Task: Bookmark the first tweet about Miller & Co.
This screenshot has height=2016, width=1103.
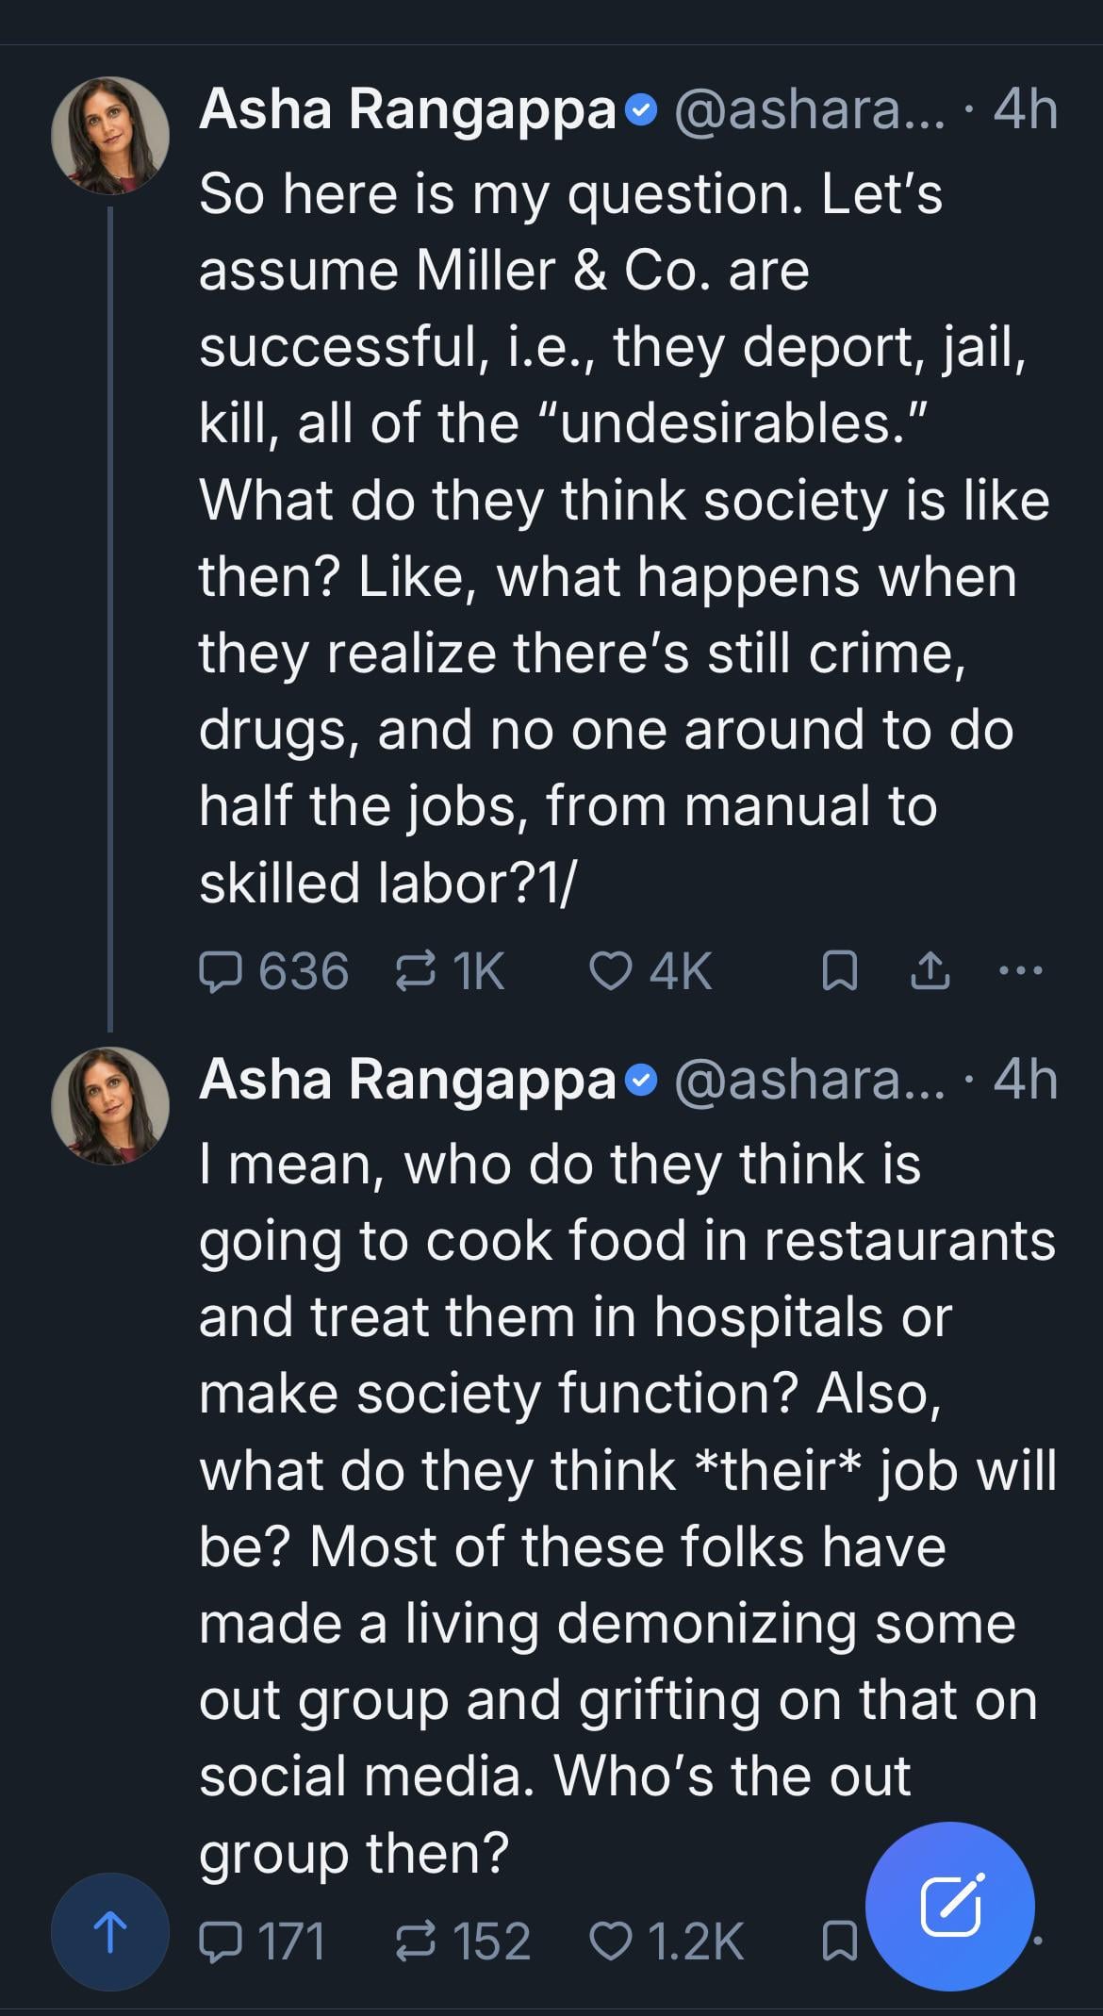Action: pos(839,971)
